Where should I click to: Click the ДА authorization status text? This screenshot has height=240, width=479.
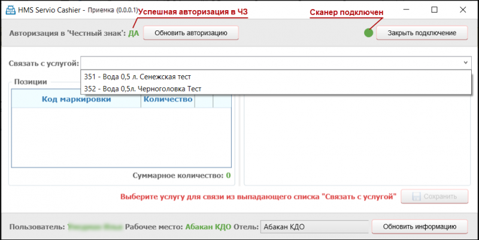click(133, 33)
